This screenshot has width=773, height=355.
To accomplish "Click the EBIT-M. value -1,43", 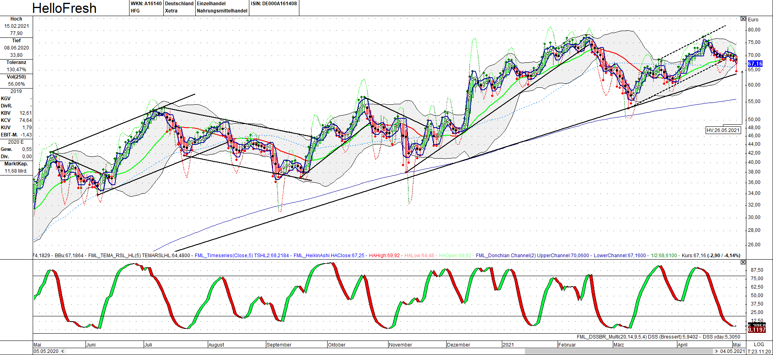I will coord(26,135).
